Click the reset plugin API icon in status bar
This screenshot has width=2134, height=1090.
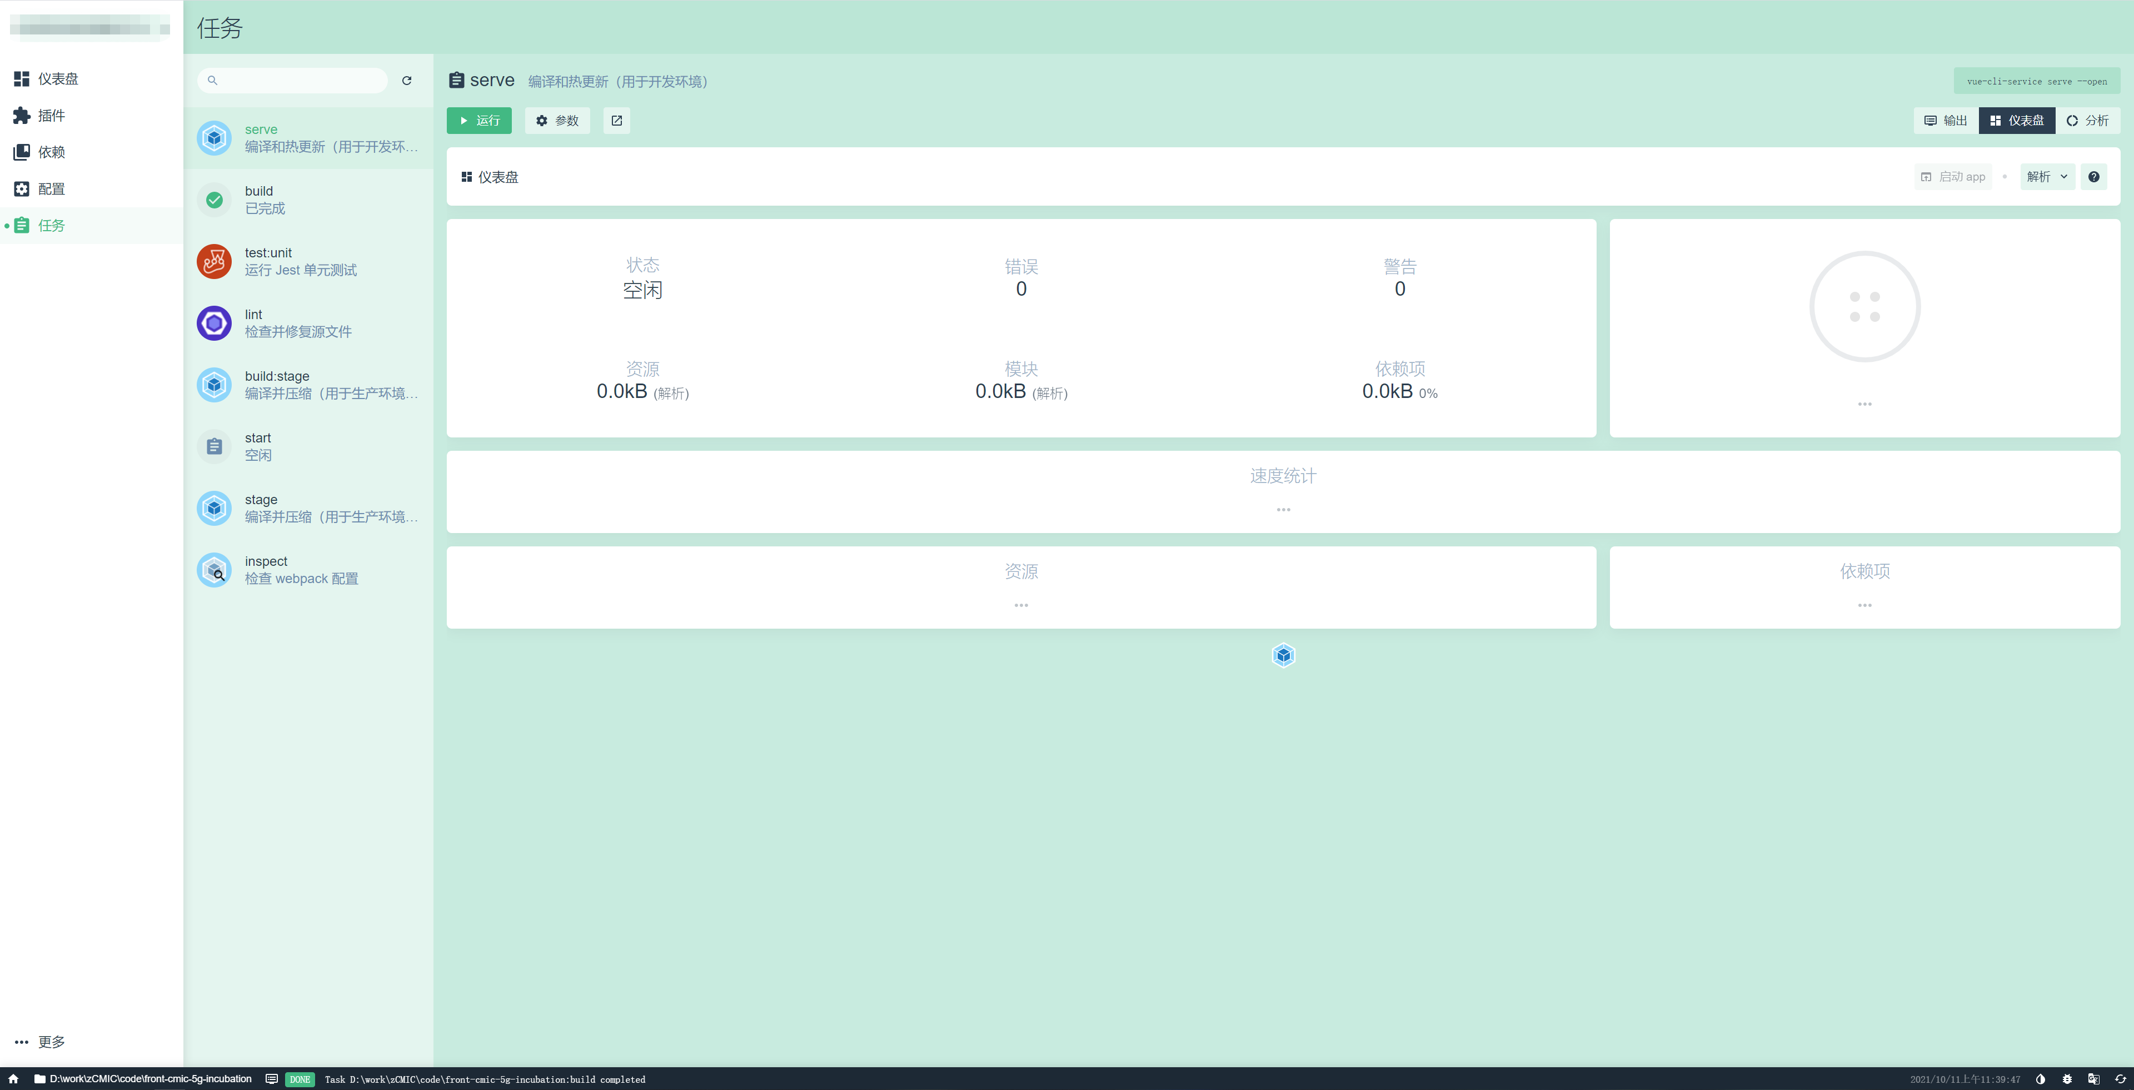click(2120, 1078)
